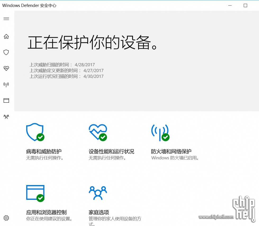This screenshot has width=259, height=226.
Task: Click the 4/28/2017 last threat scan date
Action: click(x=85, y=65)
